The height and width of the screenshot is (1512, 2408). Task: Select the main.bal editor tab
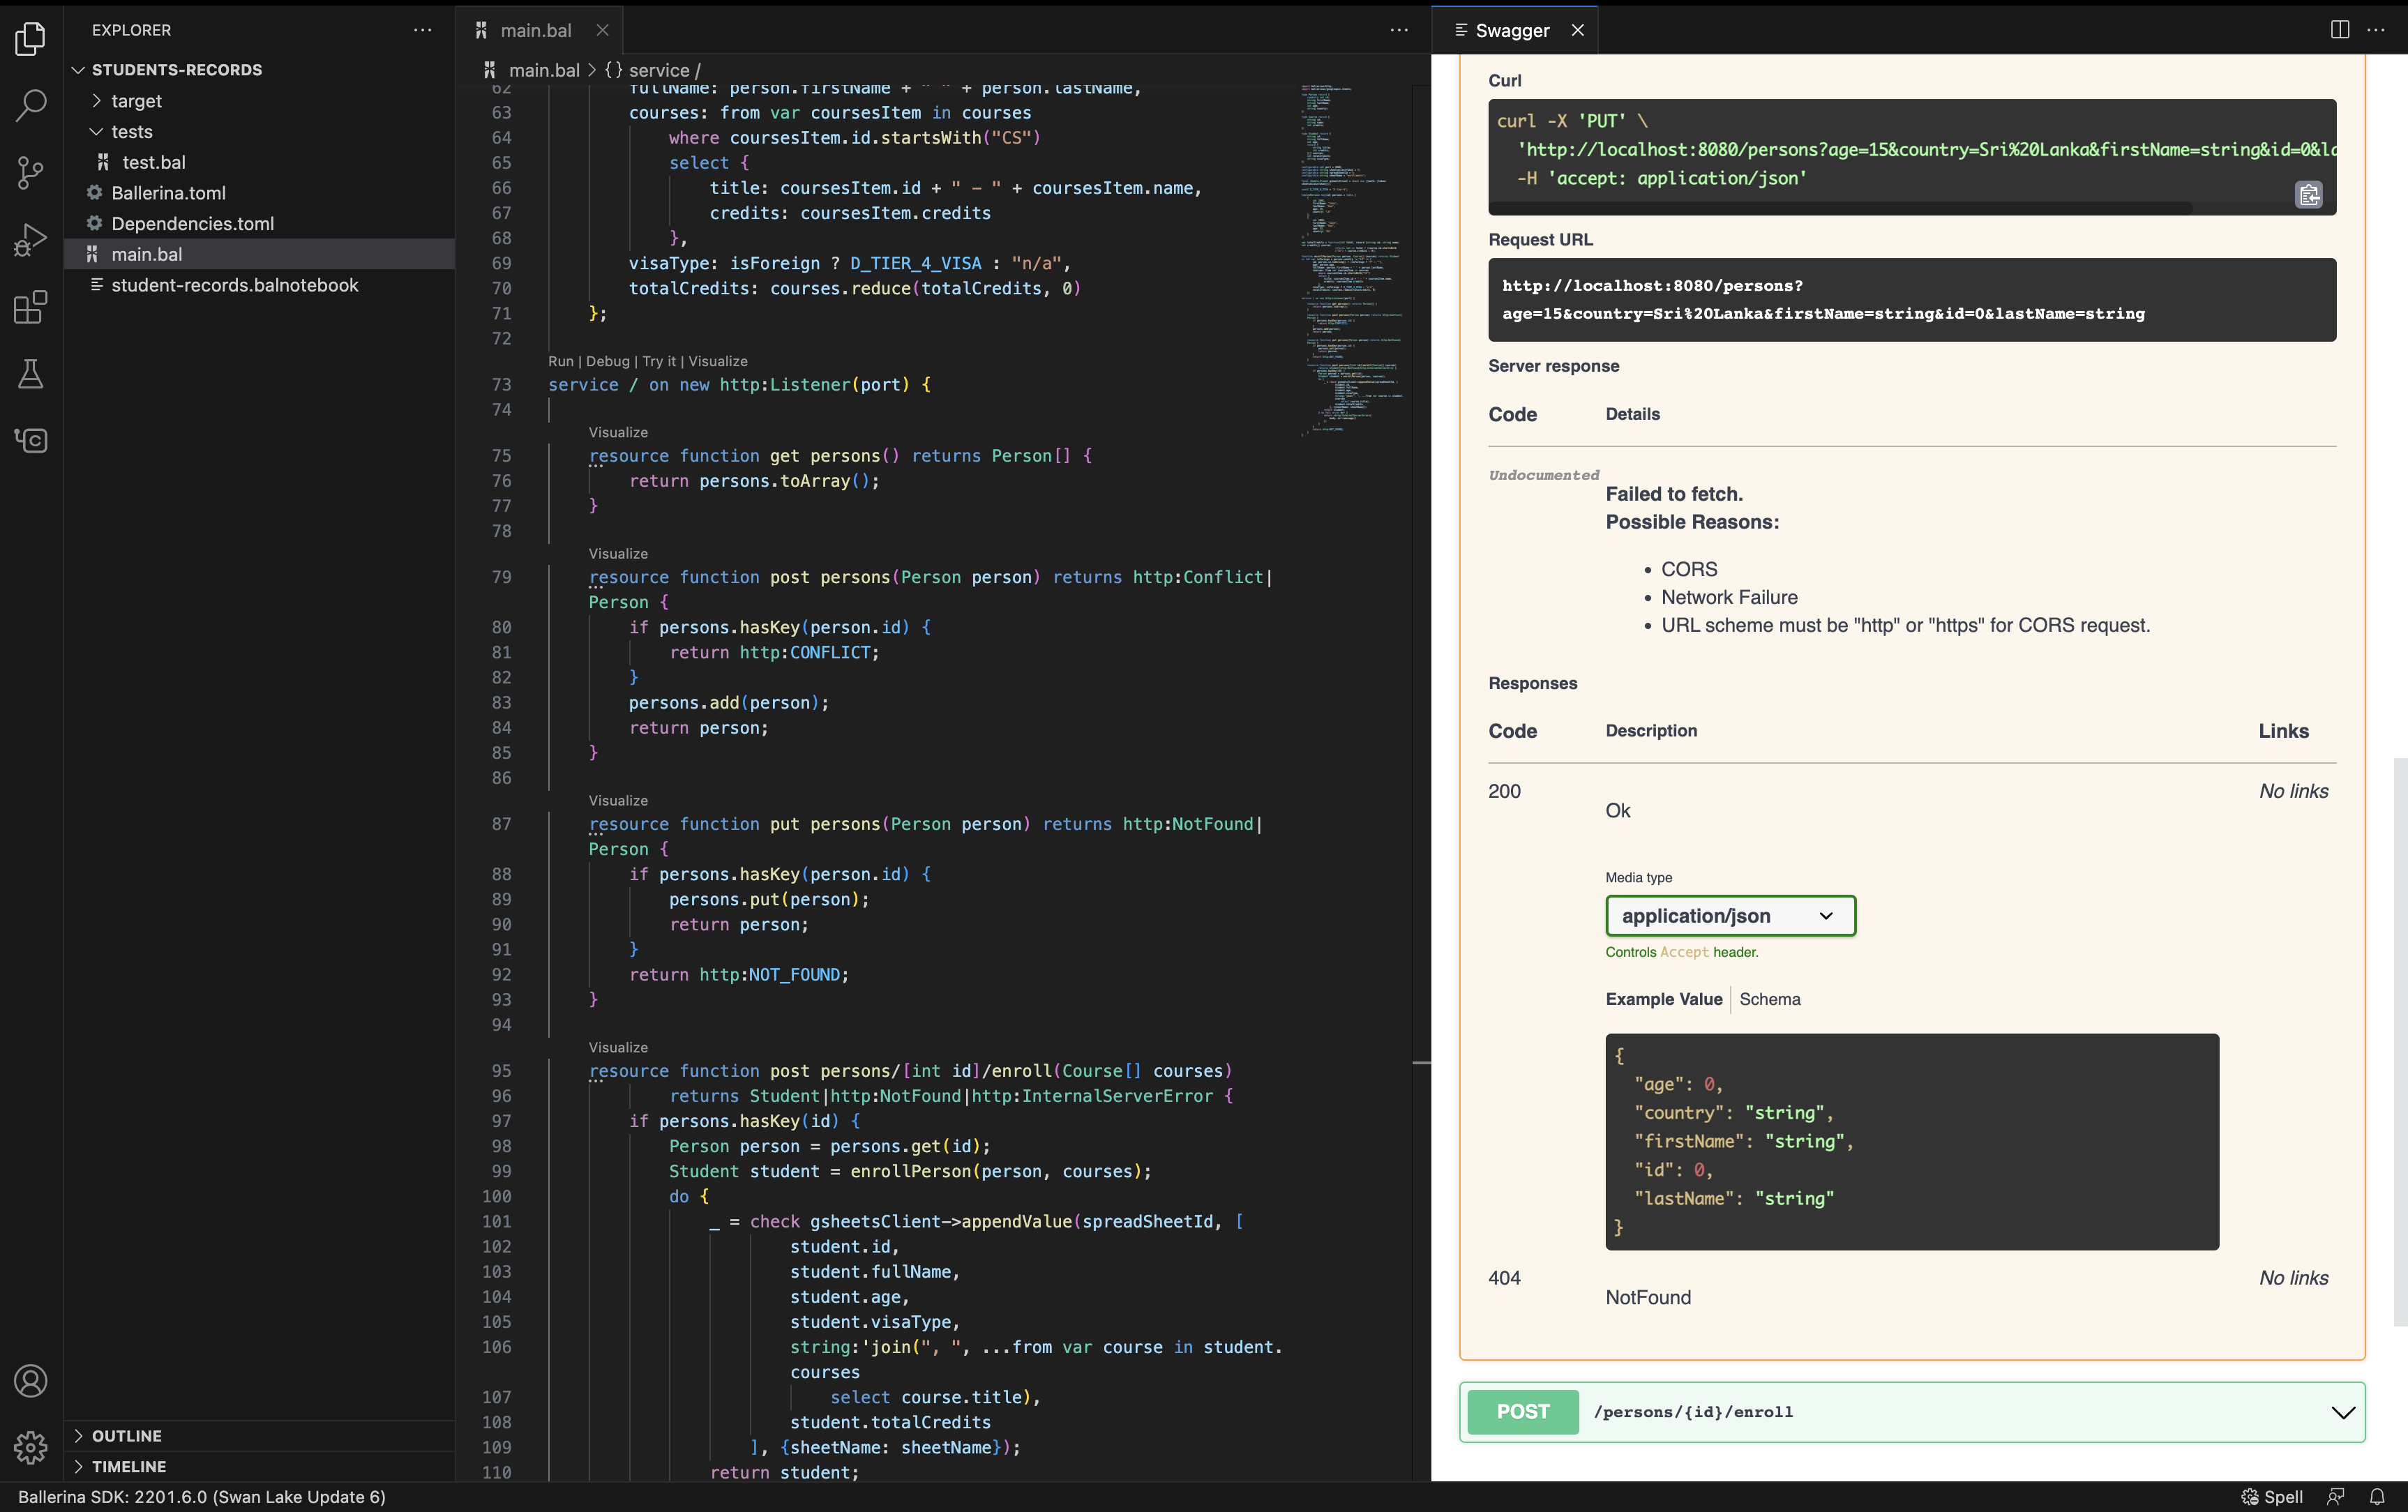point(537,30)
